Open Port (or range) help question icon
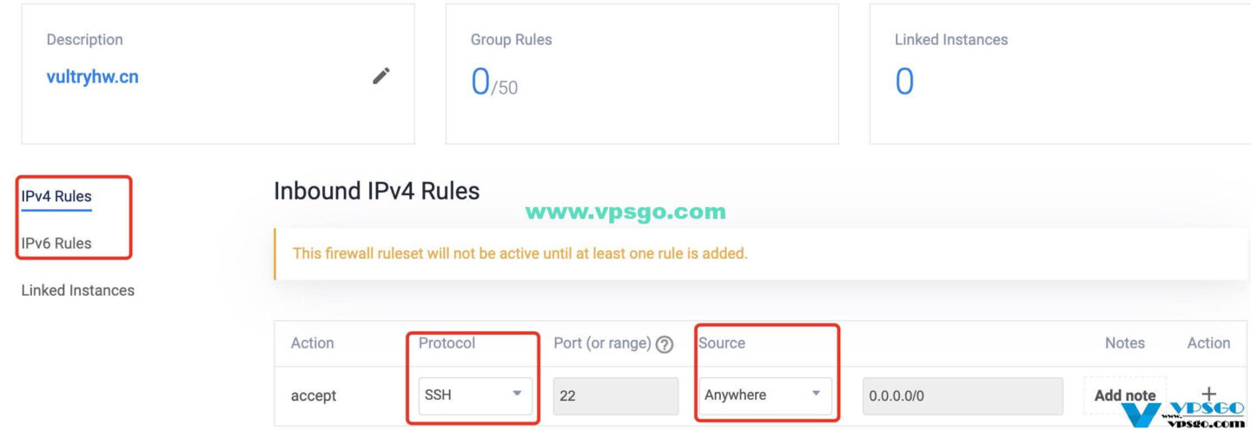This screenshot has width=1251, height=431. click(x=665, y=344)
